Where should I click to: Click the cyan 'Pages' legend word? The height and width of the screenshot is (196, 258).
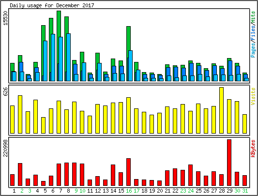(x=253, y=50)
